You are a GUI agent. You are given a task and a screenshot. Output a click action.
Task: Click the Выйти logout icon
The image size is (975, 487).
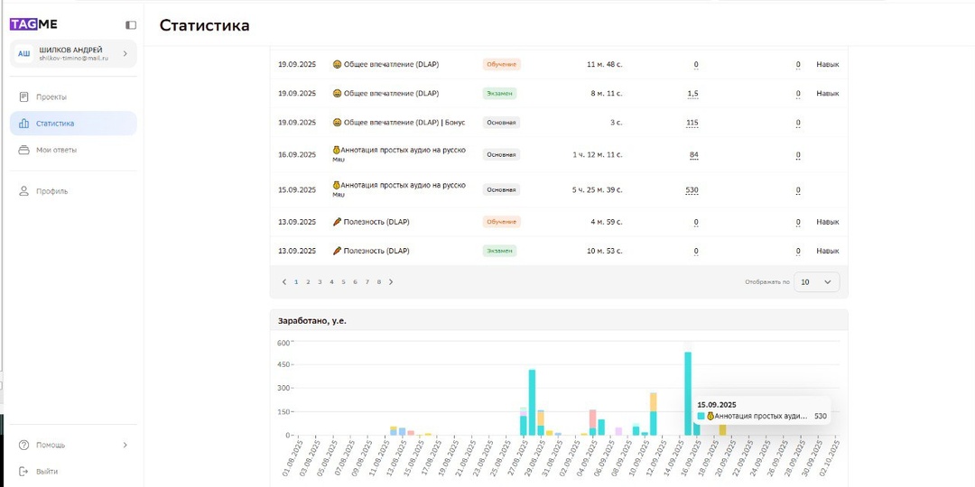coord(23,472)
